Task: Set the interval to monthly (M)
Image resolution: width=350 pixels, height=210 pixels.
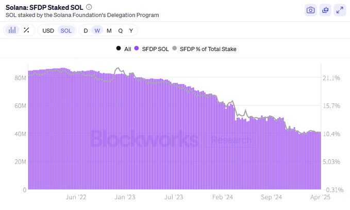Action: 109,30
